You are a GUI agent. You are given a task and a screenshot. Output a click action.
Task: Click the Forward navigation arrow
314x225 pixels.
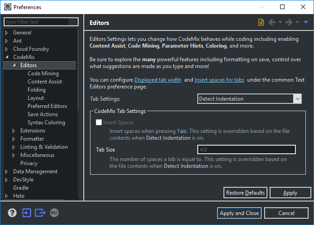(289, 22)
